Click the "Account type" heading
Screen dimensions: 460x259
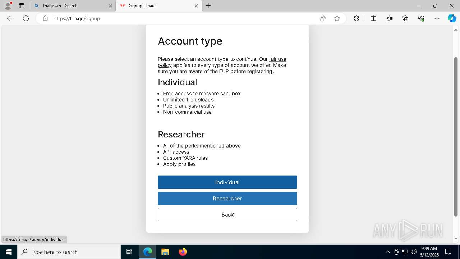190,41
